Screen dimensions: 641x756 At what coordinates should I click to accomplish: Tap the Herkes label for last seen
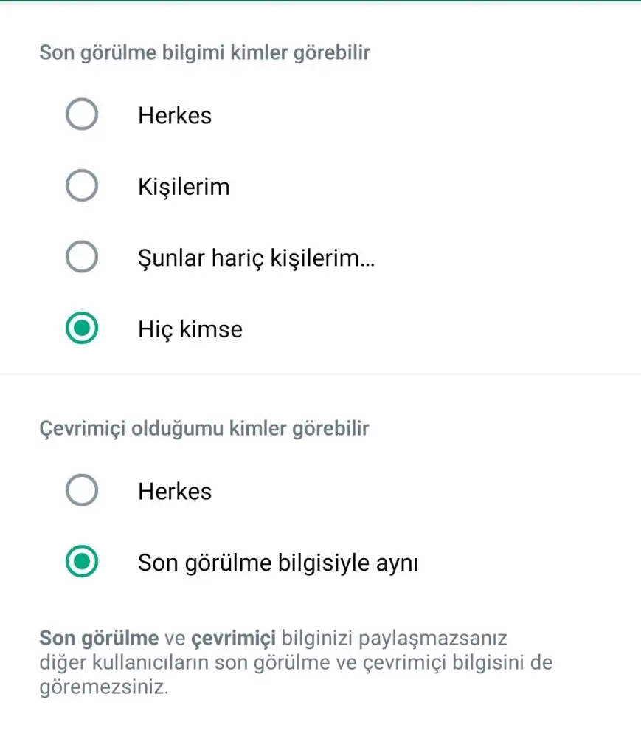click(175, 116)
